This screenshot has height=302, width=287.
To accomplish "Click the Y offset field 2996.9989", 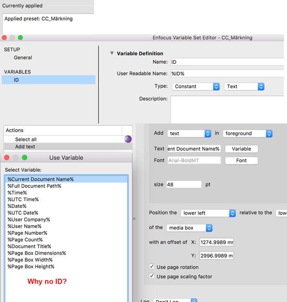I will 217,256.
